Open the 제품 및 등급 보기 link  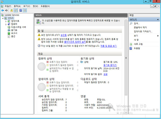[x=108, y=46]
